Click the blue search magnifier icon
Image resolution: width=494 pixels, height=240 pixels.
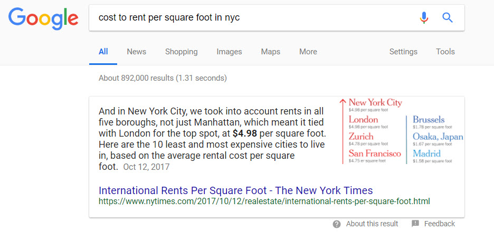coord(448,18)
